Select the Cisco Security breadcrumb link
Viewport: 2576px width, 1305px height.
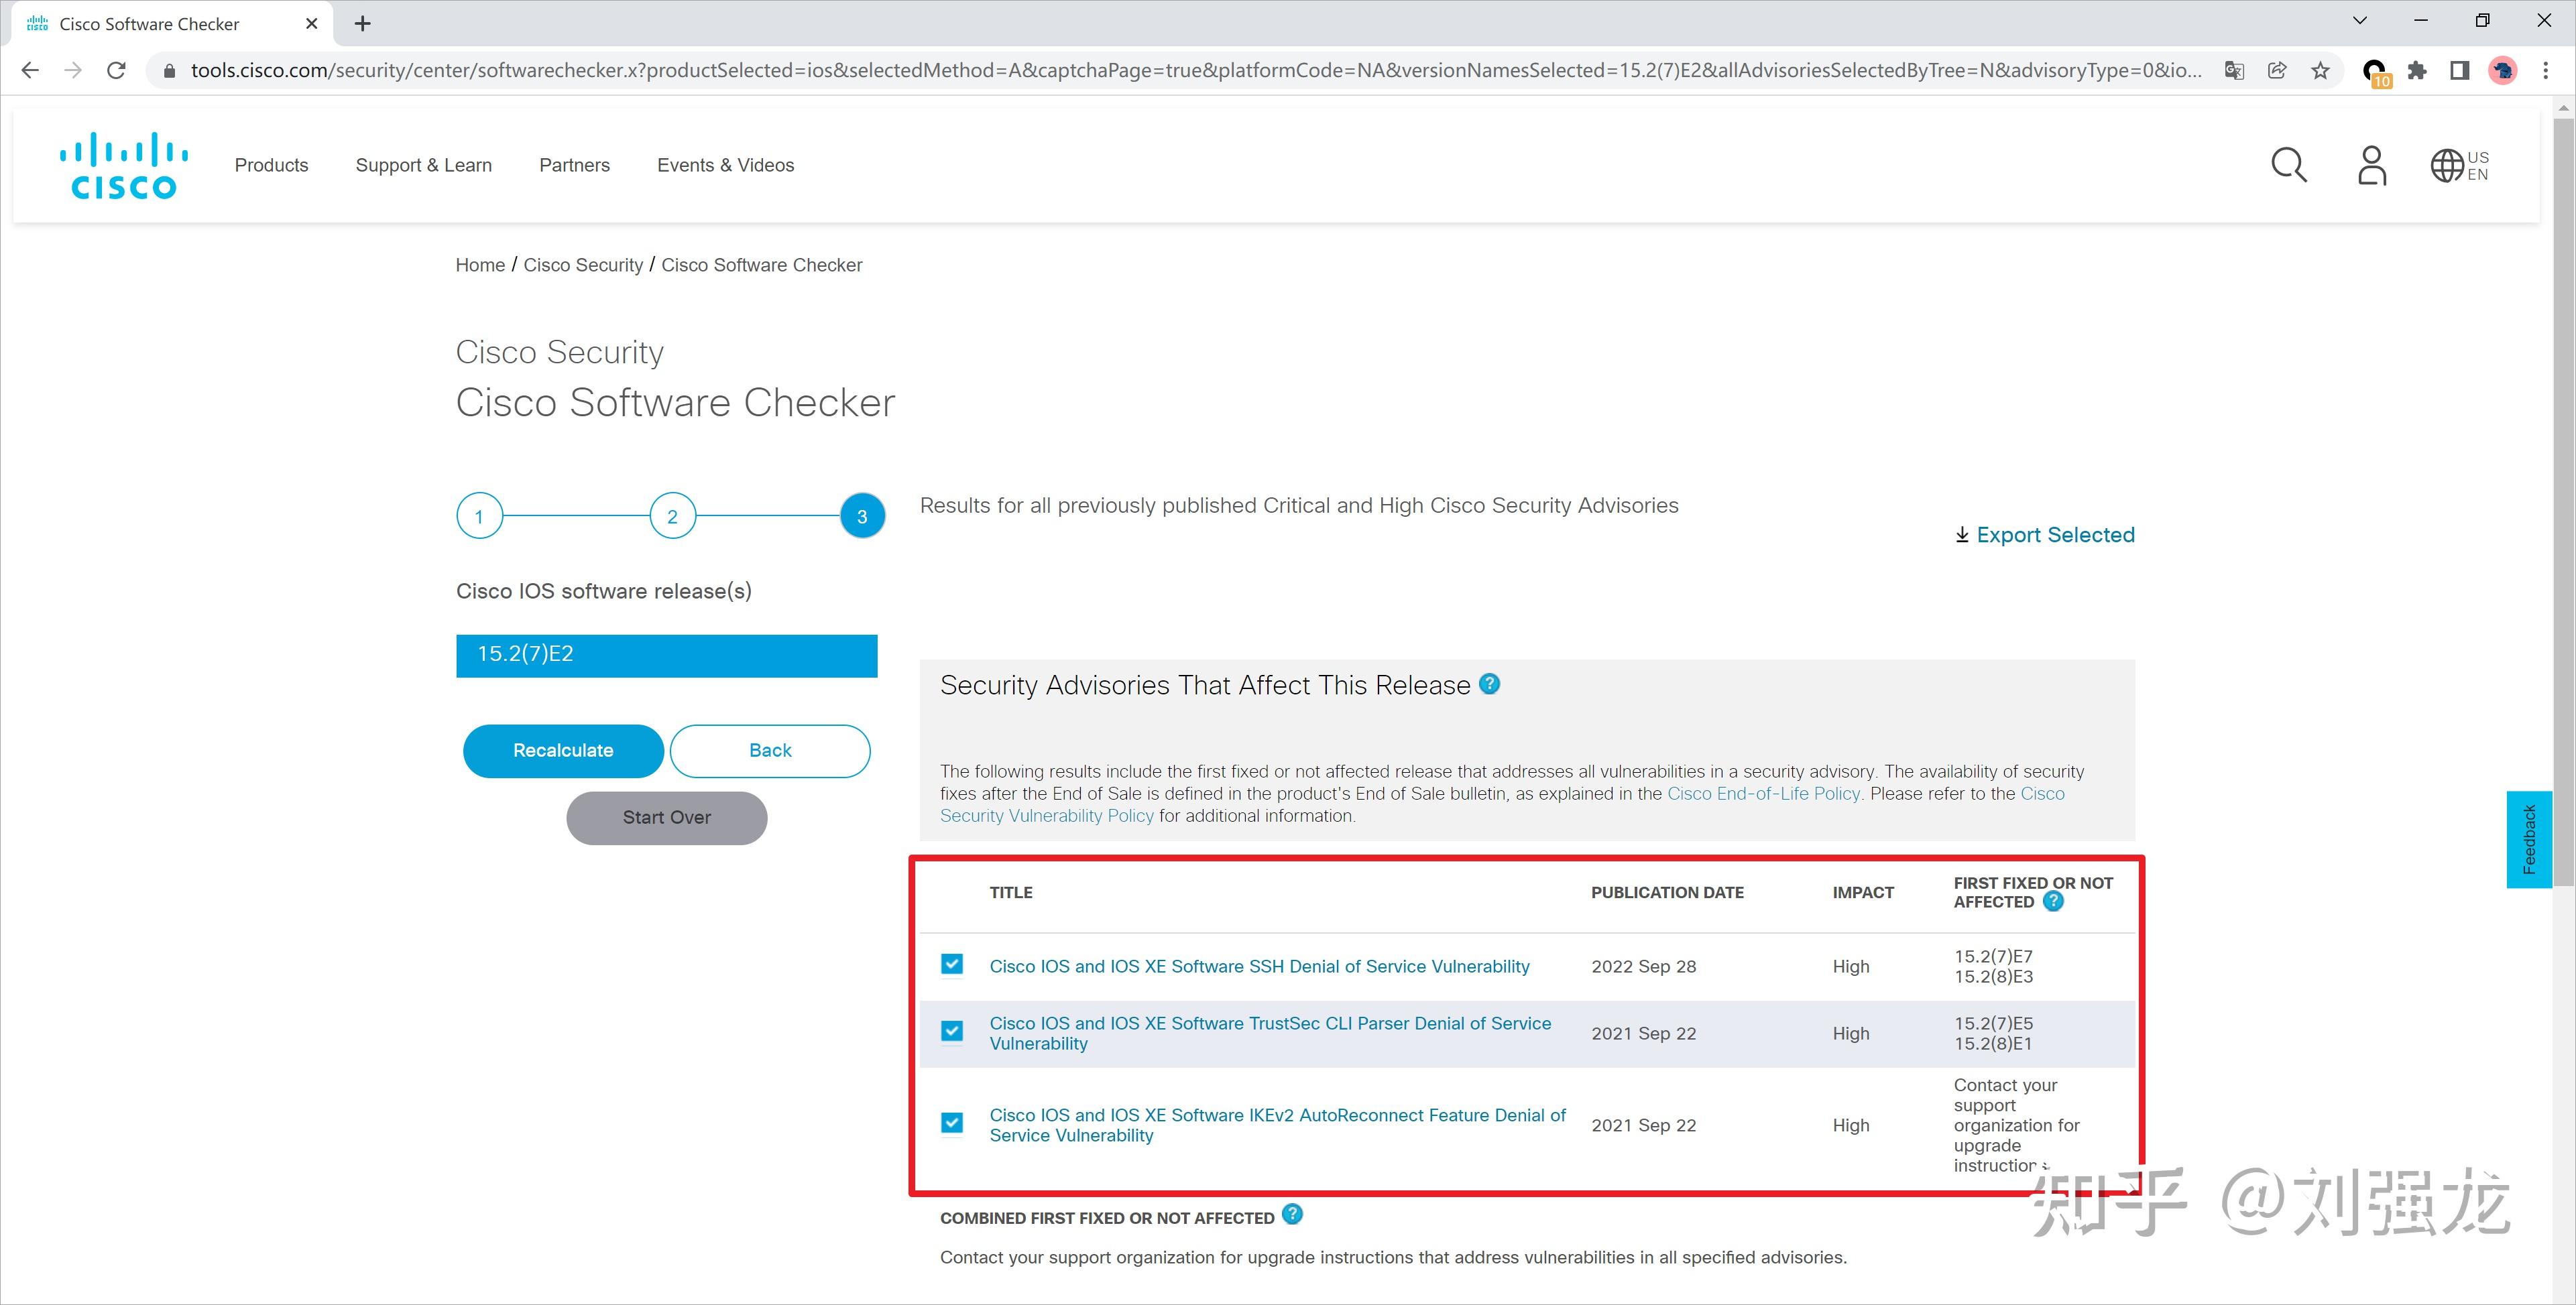tap(583, 264)
